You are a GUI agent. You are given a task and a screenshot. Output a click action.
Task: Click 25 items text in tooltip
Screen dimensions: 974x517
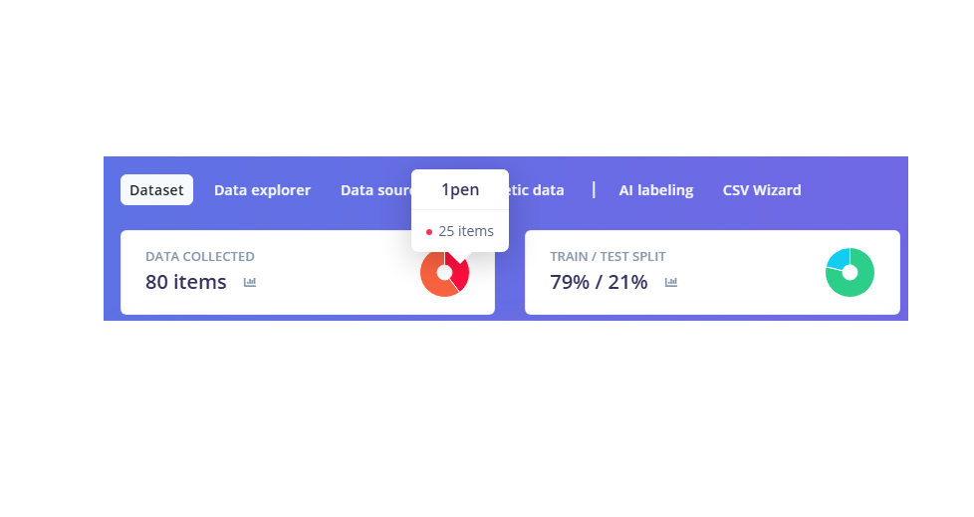coord(466,231)
